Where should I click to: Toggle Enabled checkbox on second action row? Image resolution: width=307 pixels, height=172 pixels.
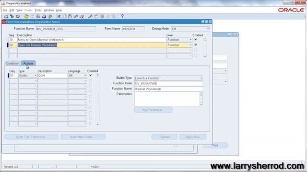[x=91, y=80]
